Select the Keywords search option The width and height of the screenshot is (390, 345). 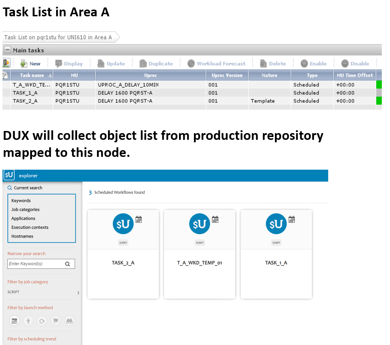coord(21,201)
